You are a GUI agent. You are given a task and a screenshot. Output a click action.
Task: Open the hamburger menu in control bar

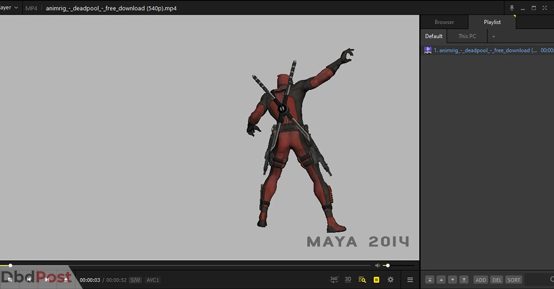(x=410, y=280)
